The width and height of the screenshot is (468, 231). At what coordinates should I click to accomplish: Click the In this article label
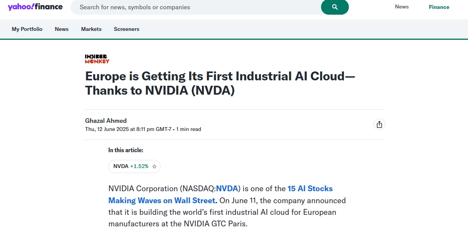[x=126, y=150]
